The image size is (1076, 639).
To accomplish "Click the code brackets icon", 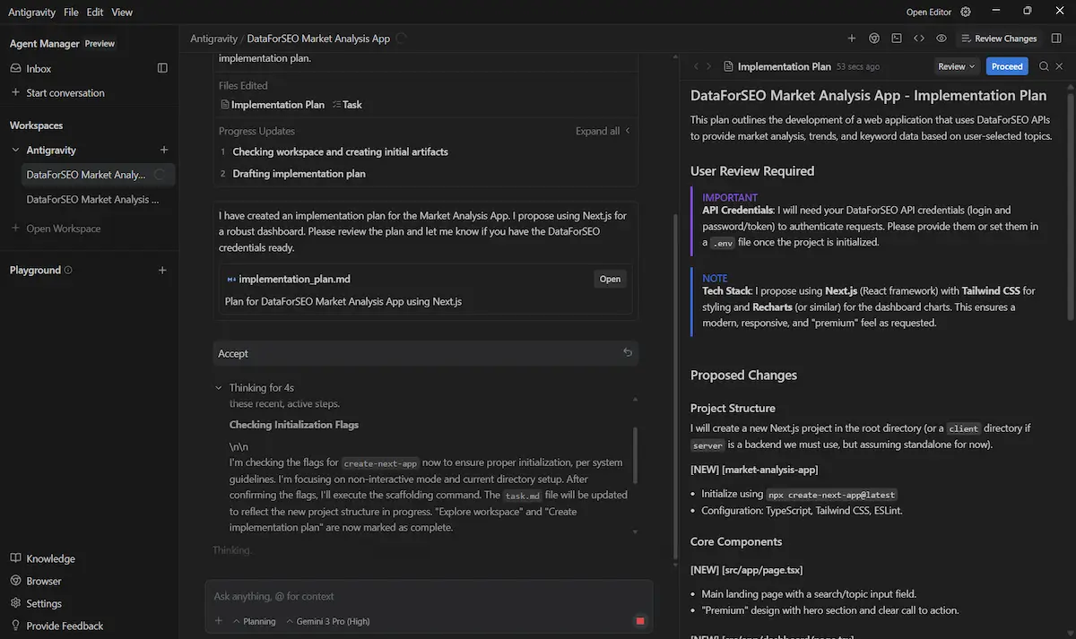I will 919,39.
